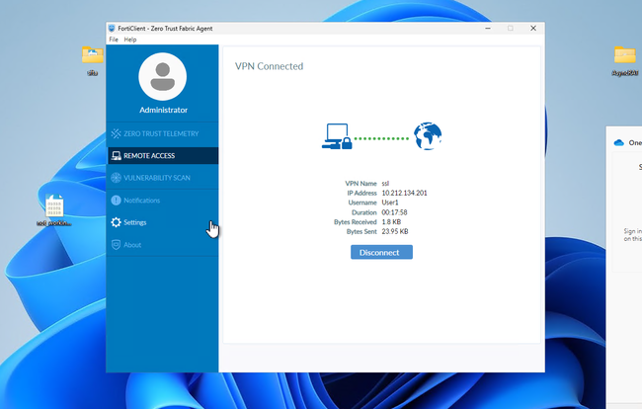Viewport: 642px width, 409px height.
Task: Click the Administrator avatar picture
Action: [163, 76]
